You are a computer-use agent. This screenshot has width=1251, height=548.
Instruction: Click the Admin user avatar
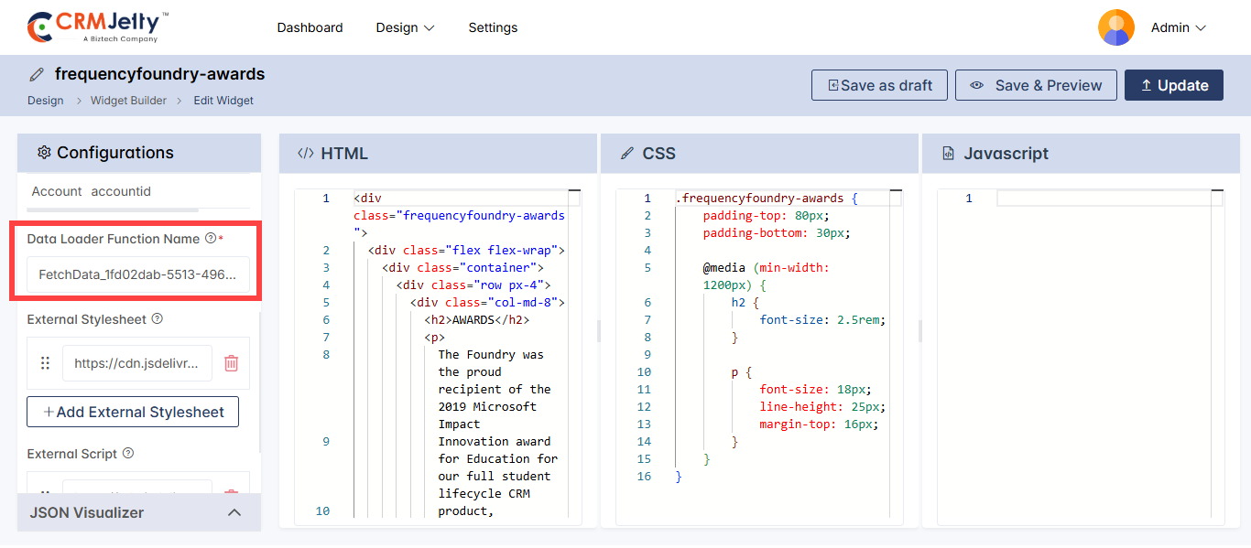pos(1115,27)
